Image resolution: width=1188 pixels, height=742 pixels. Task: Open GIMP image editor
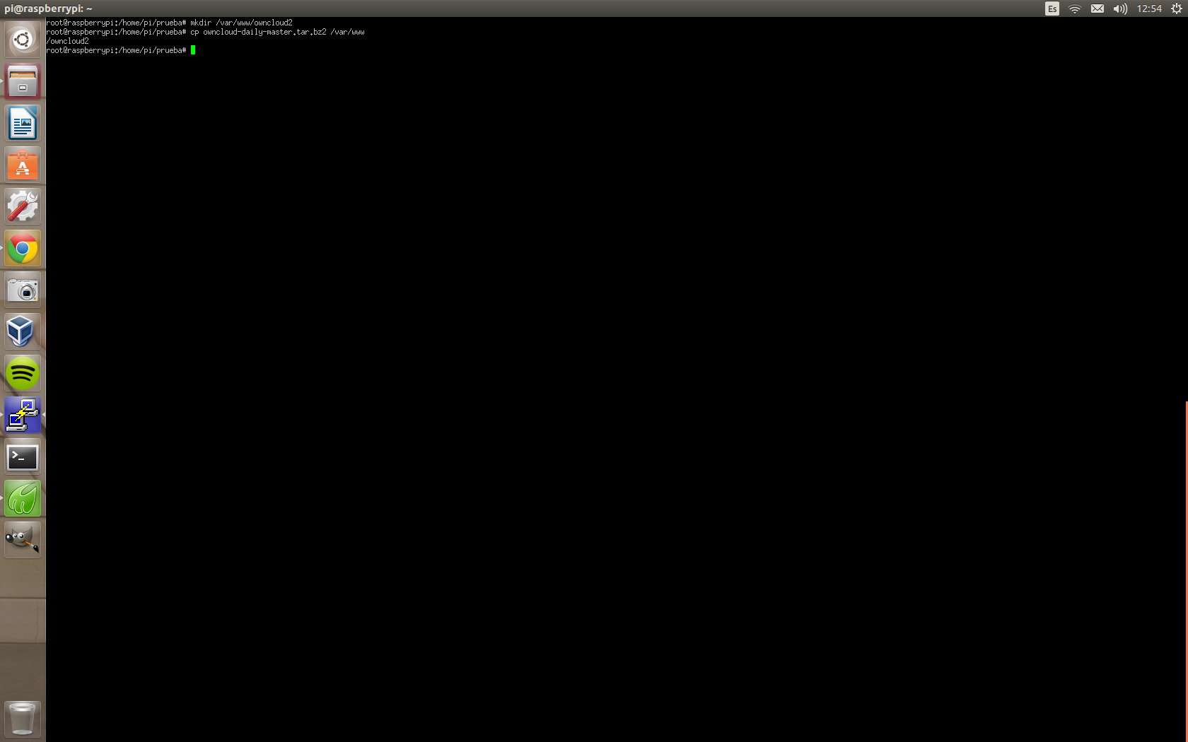click(23, 541)
